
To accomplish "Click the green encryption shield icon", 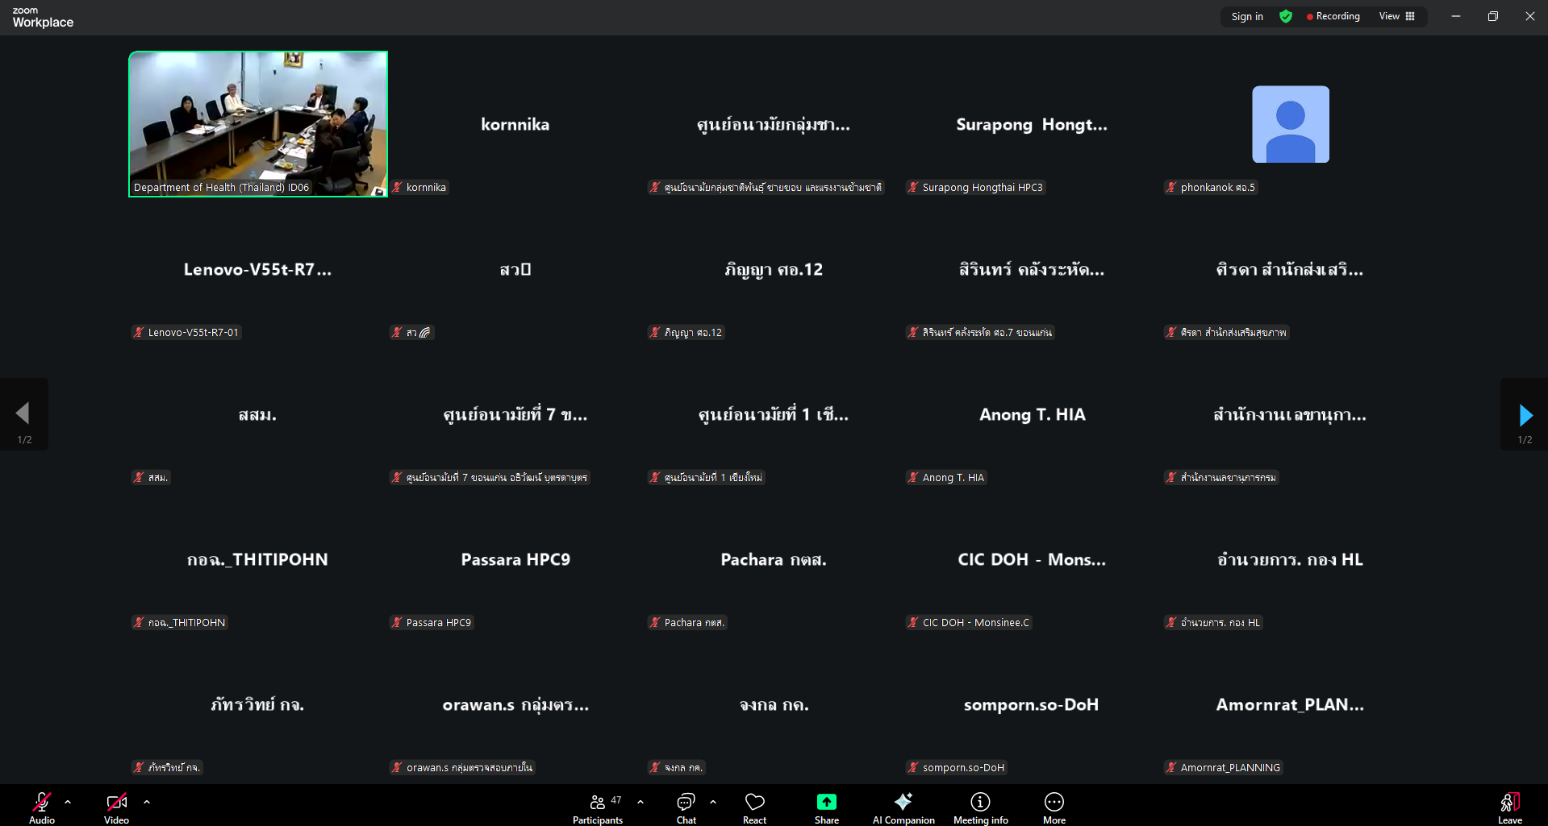I will click(1286, 16).
